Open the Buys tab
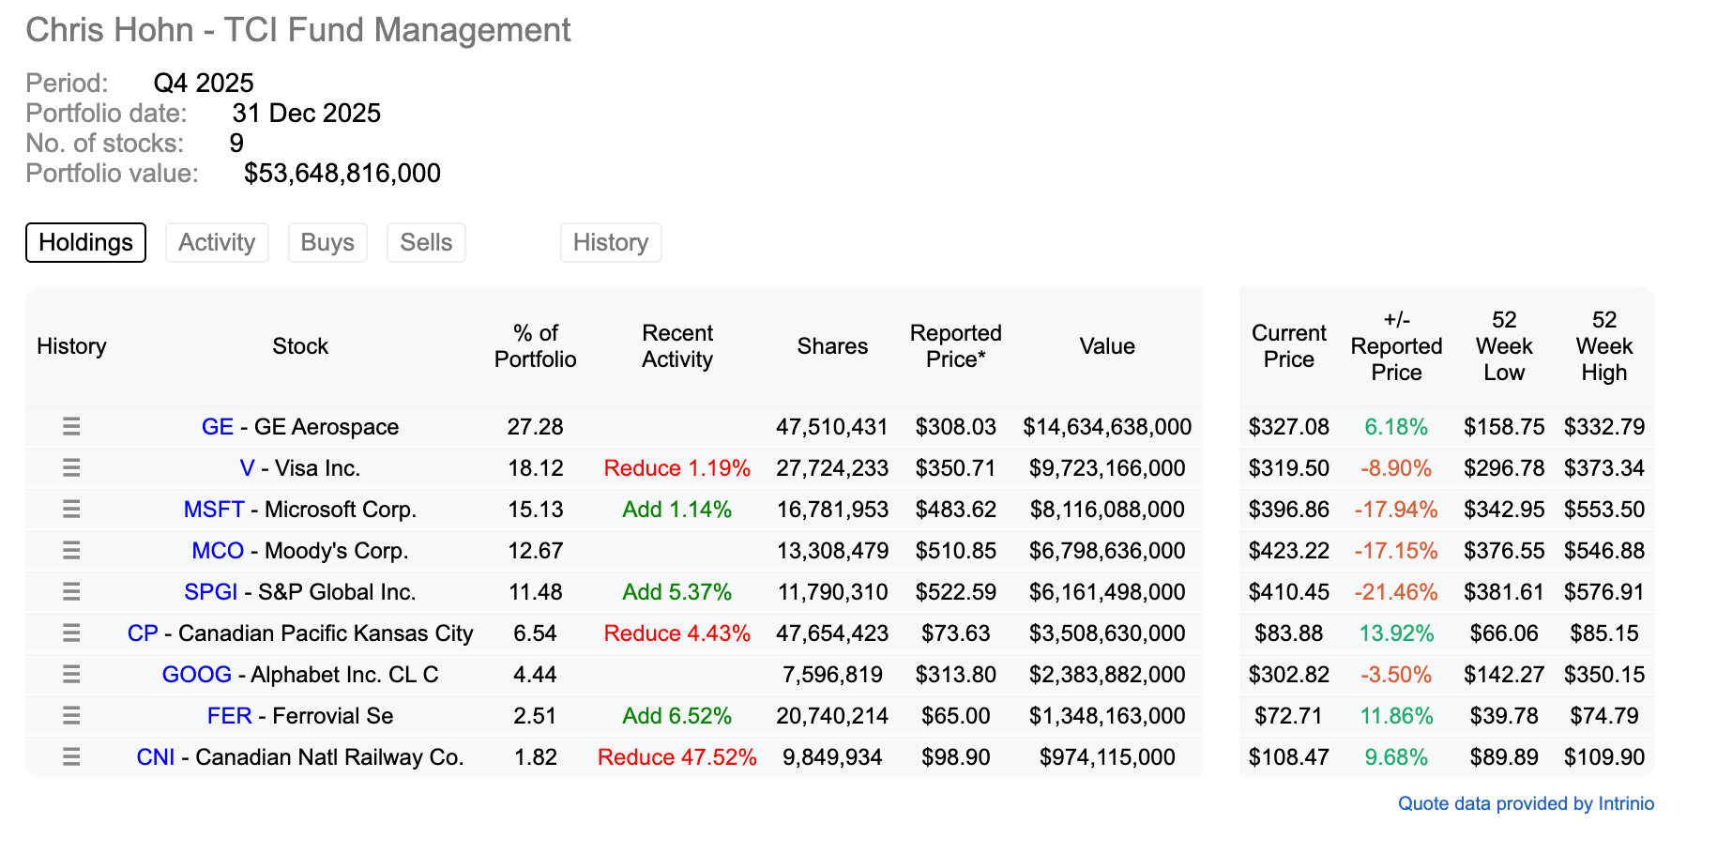This screenshot has width=1717, height=854. coord(327,242)
